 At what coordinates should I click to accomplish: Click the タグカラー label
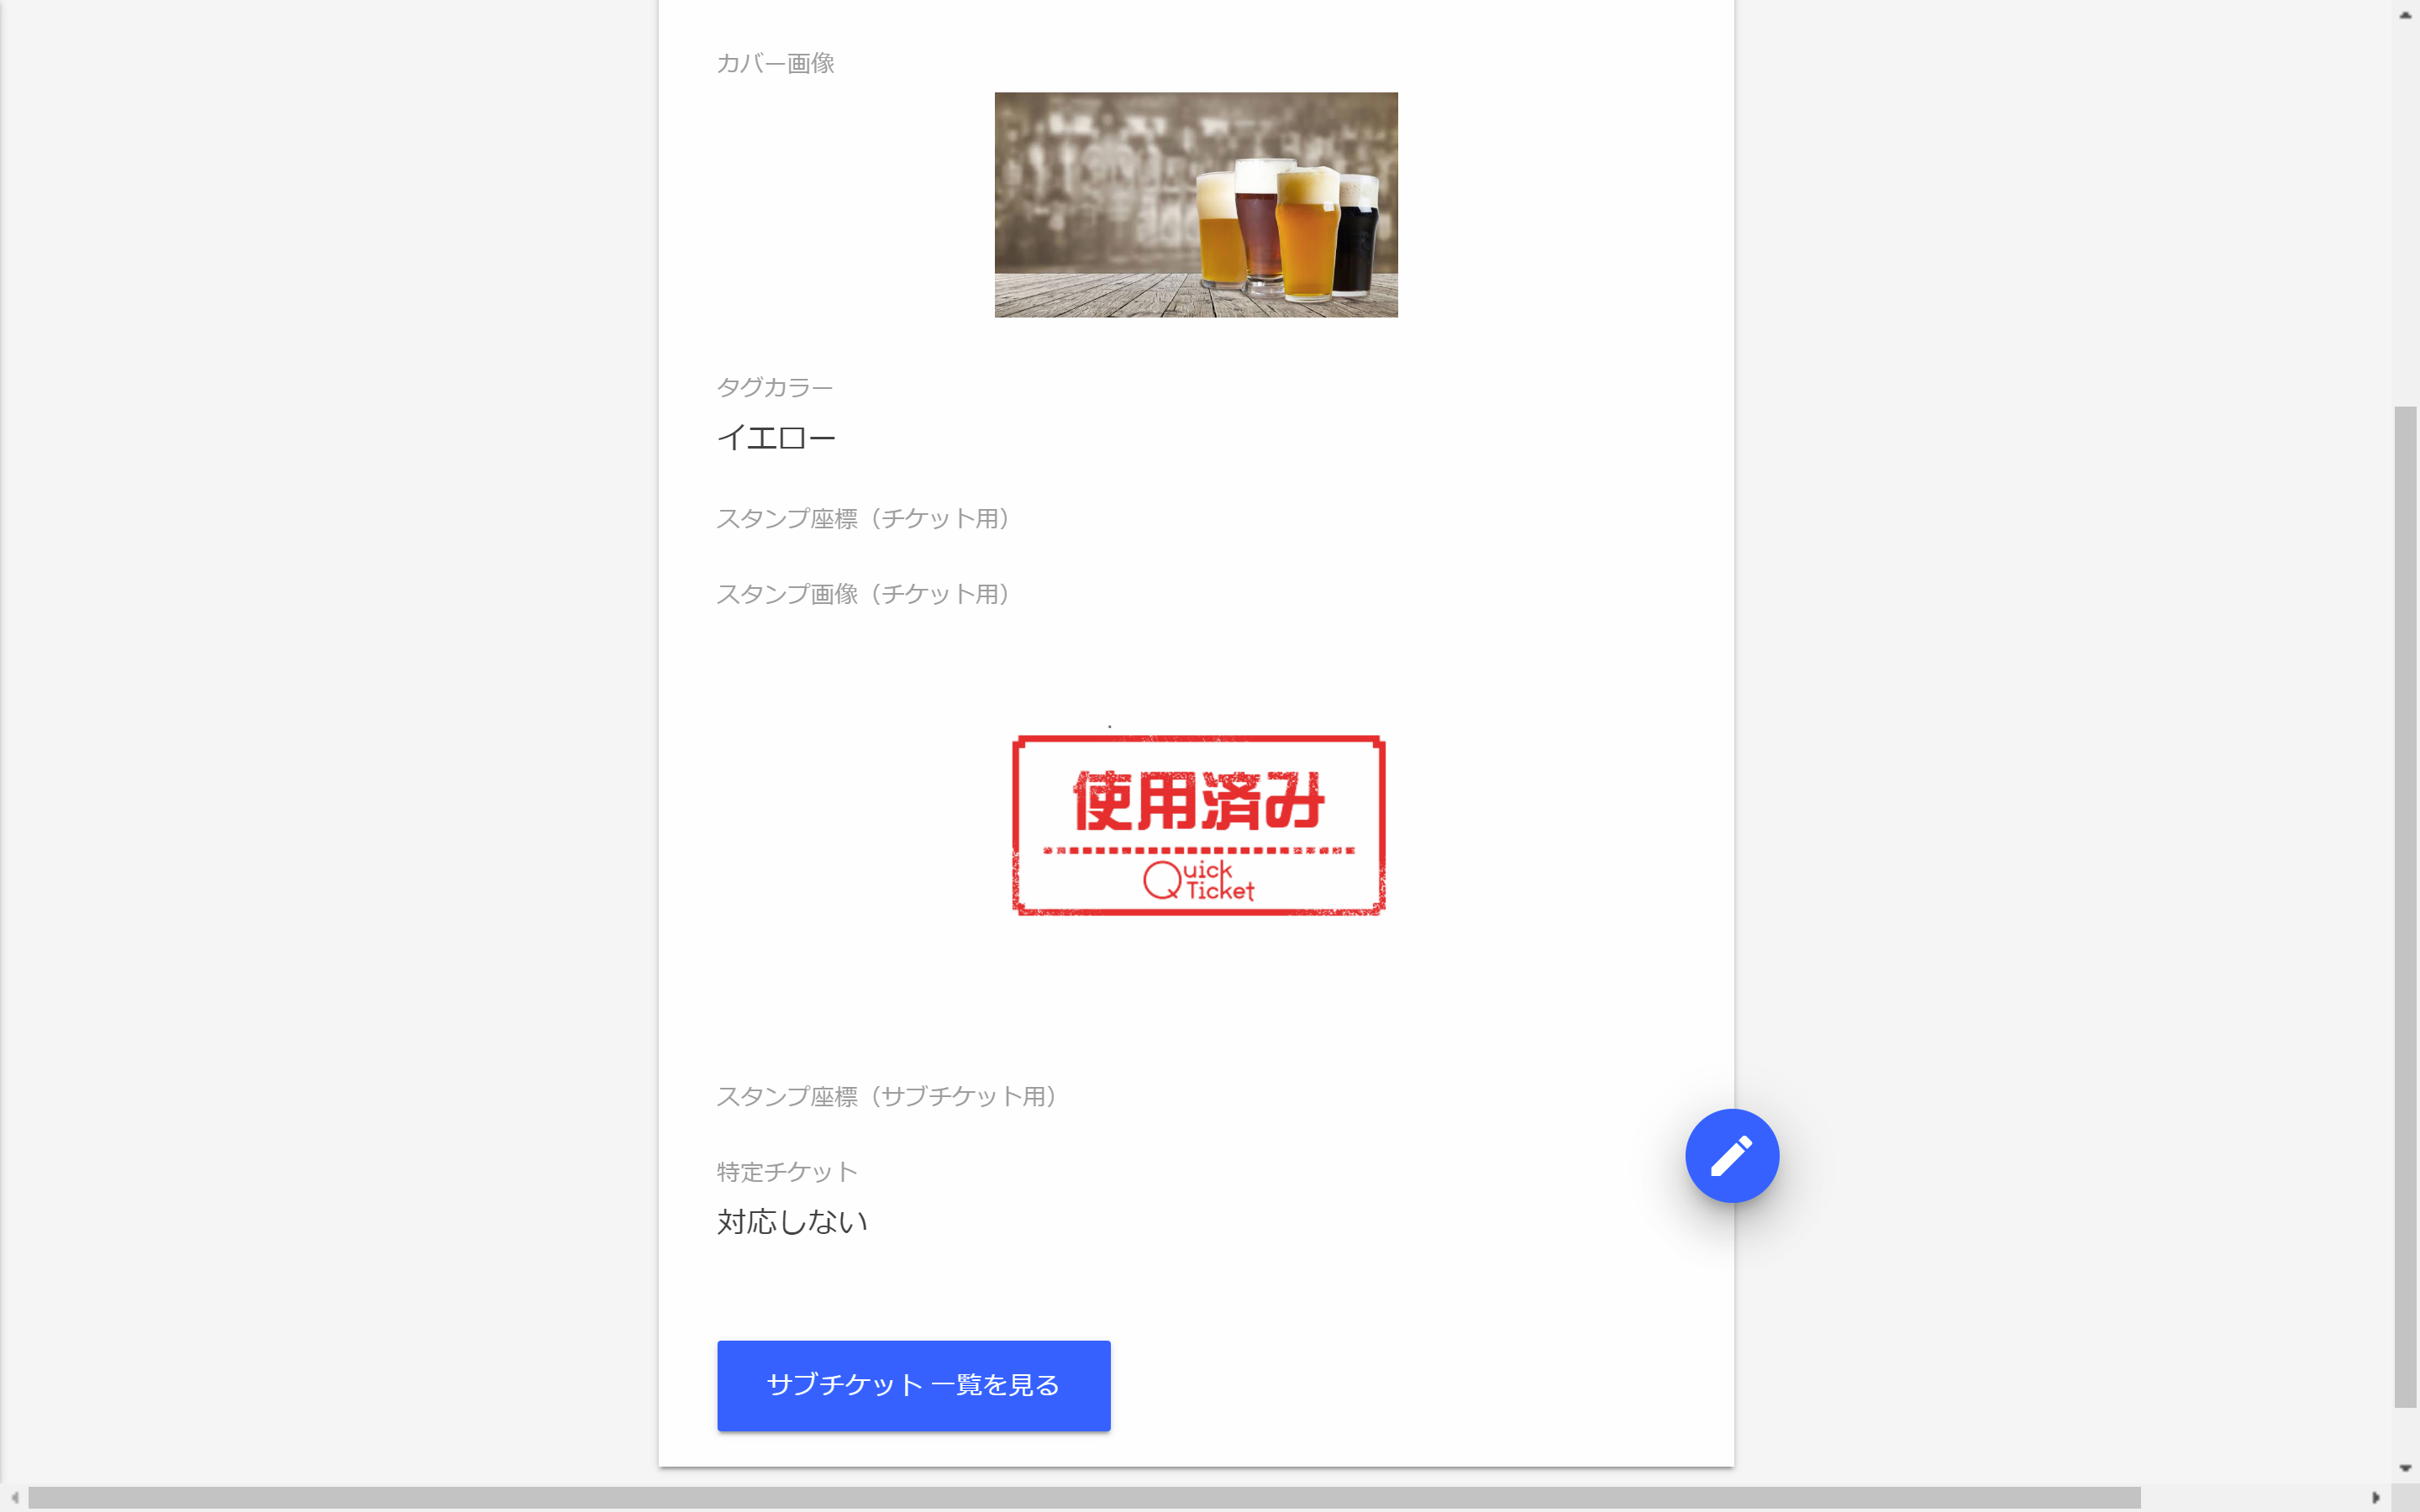tap(775, 387)
